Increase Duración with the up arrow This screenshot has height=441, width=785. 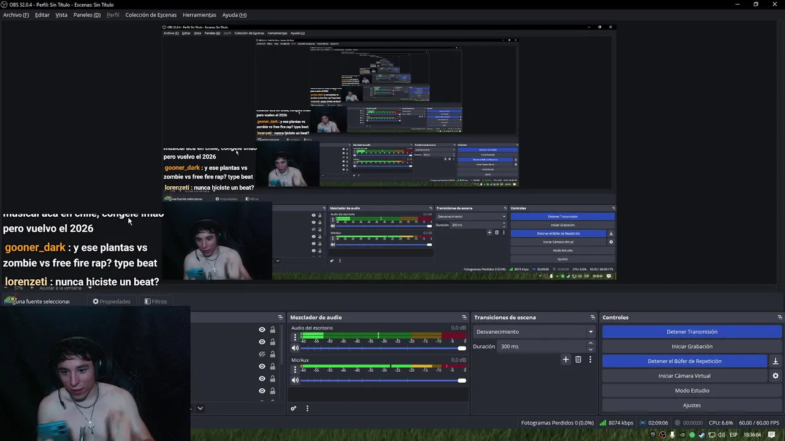(591, 344)
